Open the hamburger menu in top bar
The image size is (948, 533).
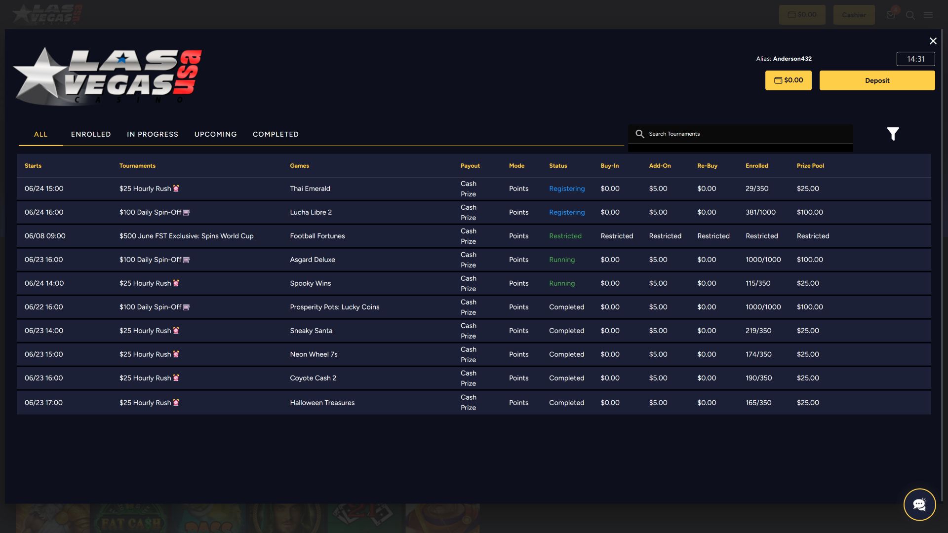click(x=928, y=15)
